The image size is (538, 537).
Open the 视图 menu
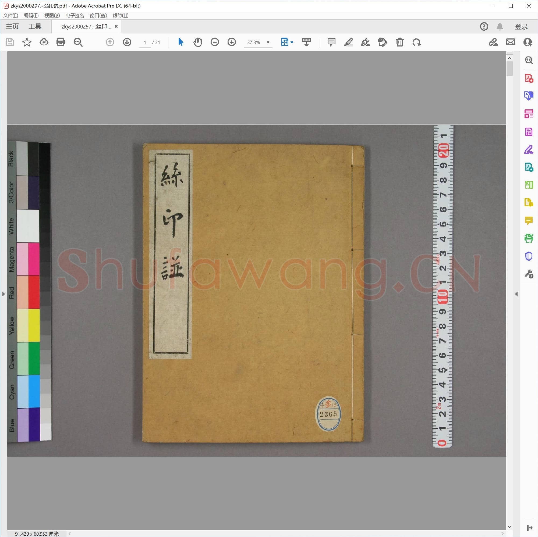tap(52, 15)
